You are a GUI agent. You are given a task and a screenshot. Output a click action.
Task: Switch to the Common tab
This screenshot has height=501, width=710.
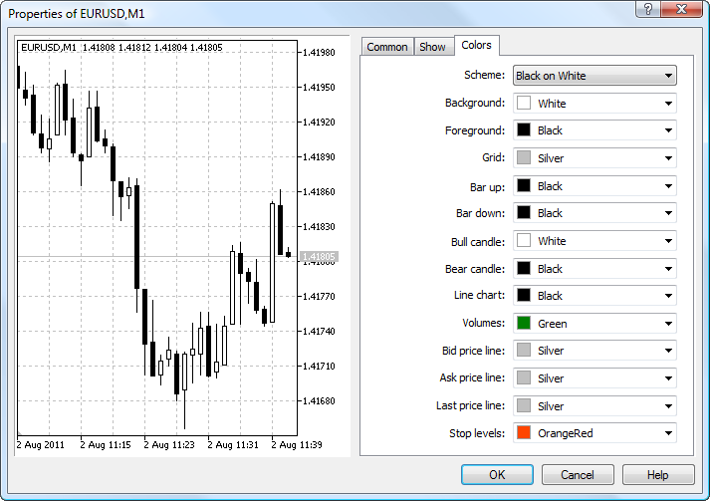[387, 47]
